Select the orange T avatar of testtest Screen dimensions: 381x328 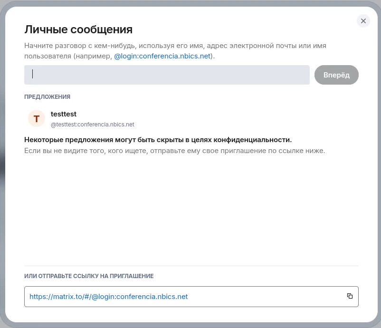click(37, 119)
